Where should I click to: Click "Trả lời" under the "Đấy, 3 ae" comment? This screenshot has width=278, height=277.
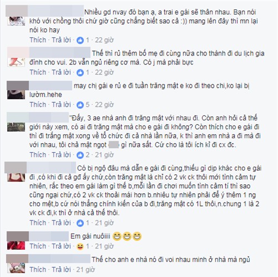click(61, 155)
